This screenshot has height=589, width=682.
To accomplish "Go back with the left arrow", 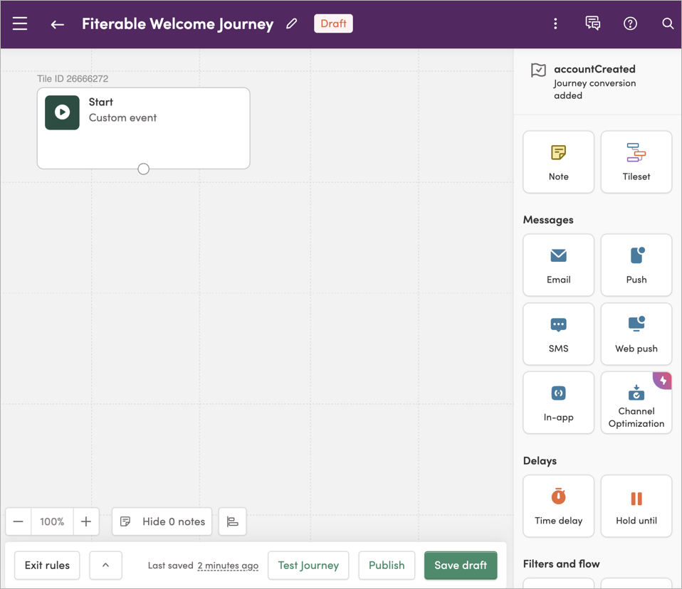I will tap(58, 24).
